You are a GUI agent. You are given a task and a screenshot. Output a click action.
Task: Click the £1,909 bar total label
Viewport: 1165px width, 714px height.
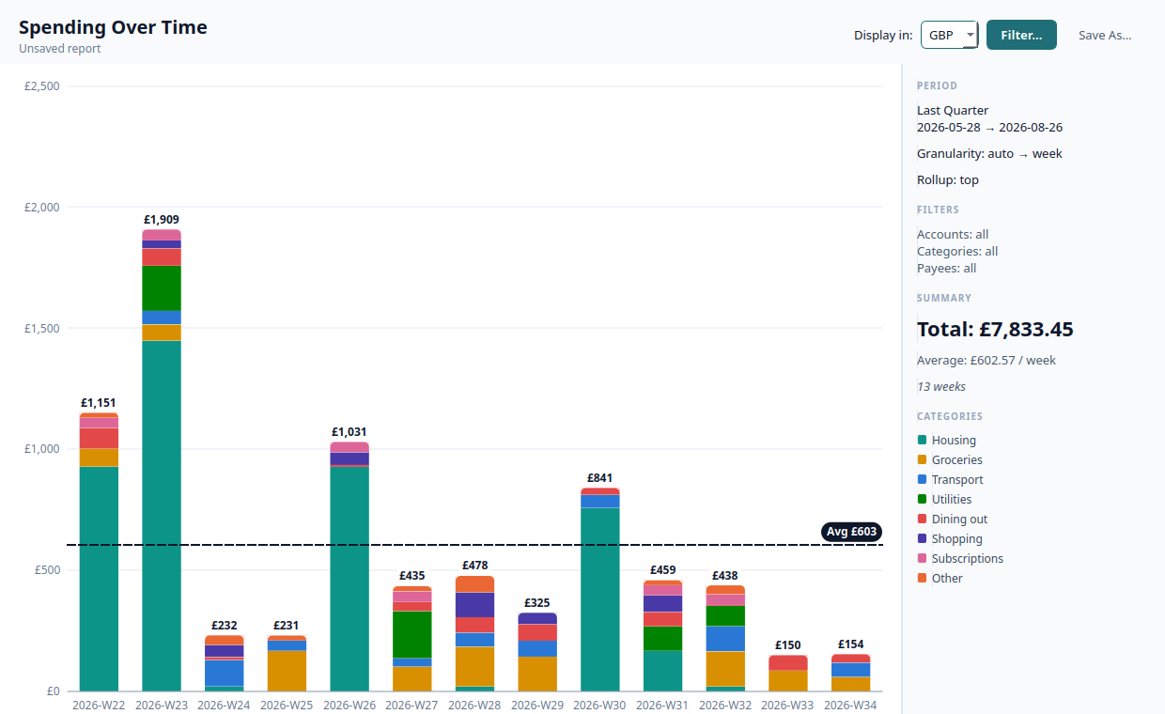162,220
